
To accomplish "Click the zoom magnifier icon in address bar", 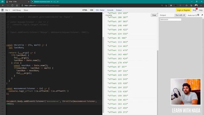I will pos(162,5).
